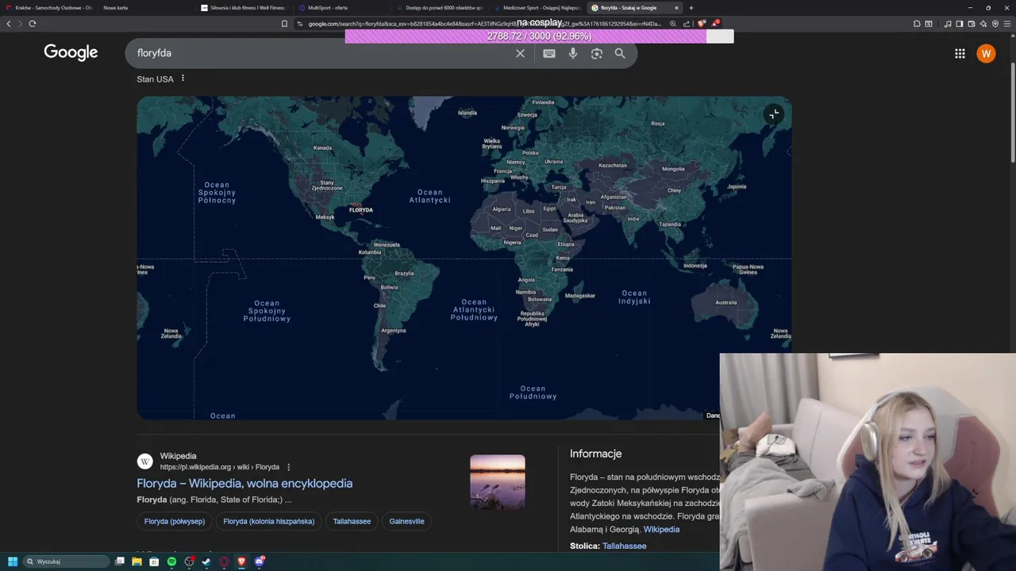Open the browser main hamburger menu
Screen dimensions: 1016x571
tap(1007, 24)
